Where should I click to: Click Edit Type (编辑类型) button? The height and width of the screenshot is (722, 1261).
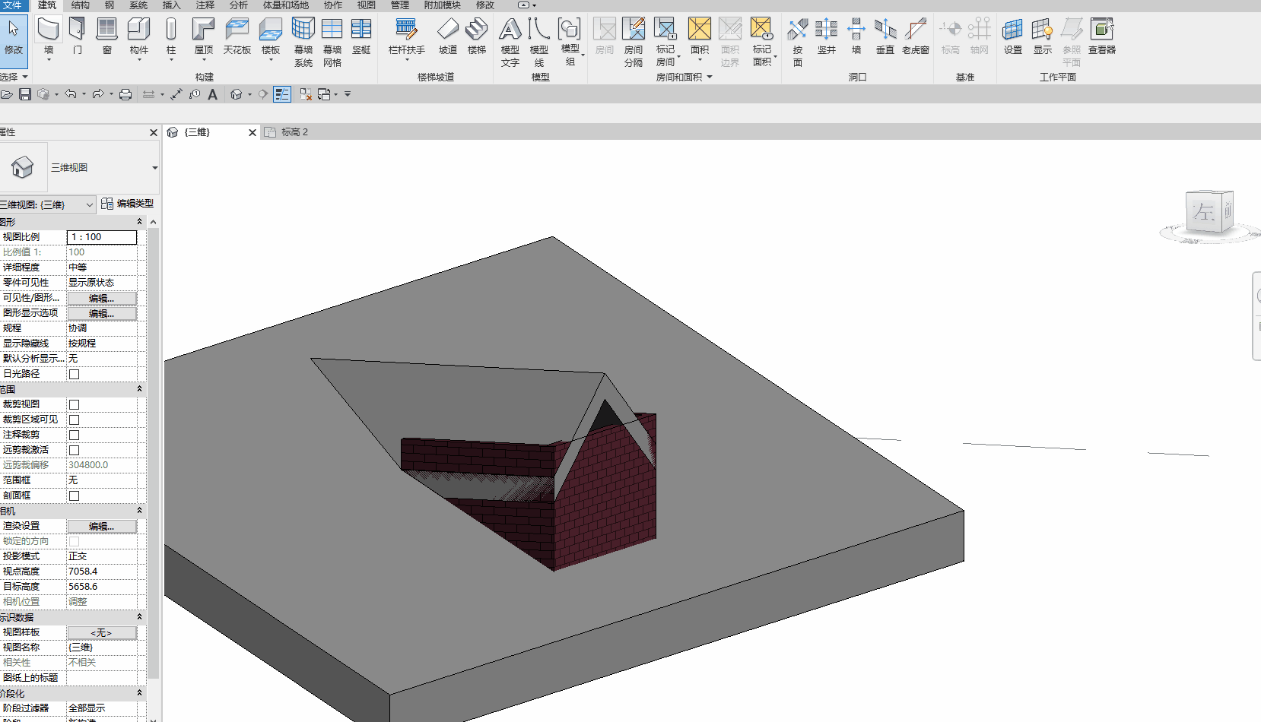click(128, 204)
